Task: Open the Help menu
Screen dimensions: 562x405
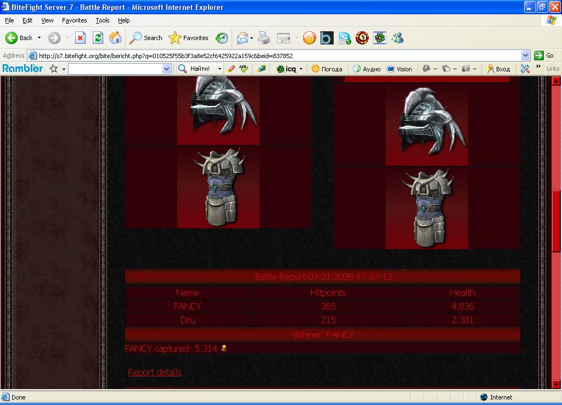Action: [123, 20]
